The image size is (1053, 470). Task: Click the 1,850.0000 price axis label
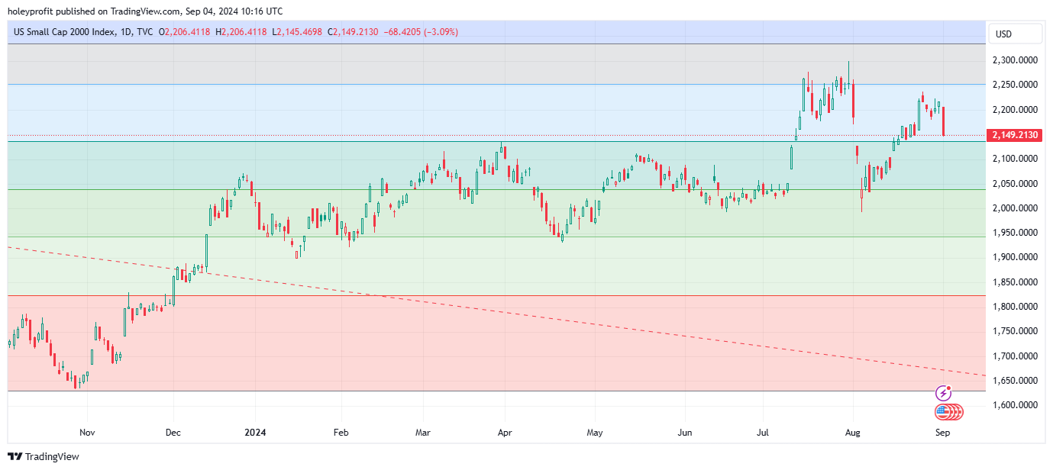coord(1016,282)
